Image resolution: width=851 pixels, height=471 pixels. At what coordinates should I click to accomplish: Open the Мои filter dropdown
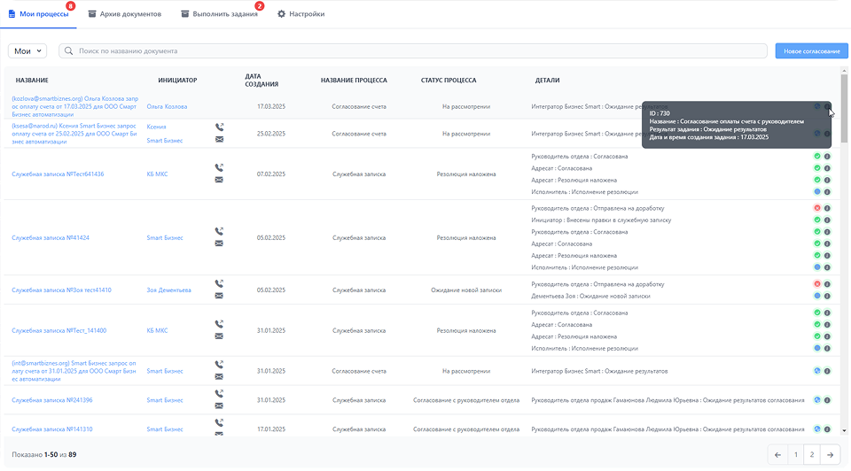(x=27, y=51)
